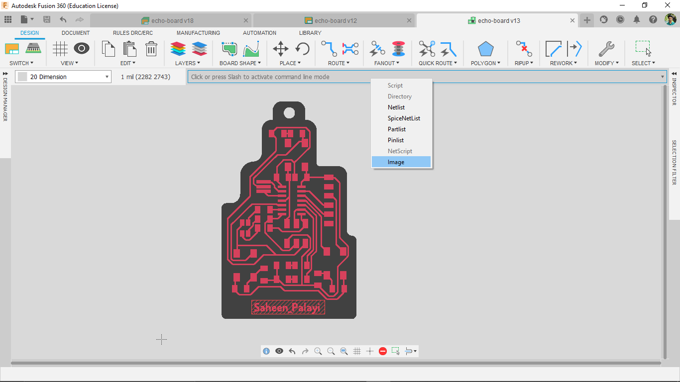Click the Rework miter tool icon
Screen dimensions: 680x382
coord(554,49)
